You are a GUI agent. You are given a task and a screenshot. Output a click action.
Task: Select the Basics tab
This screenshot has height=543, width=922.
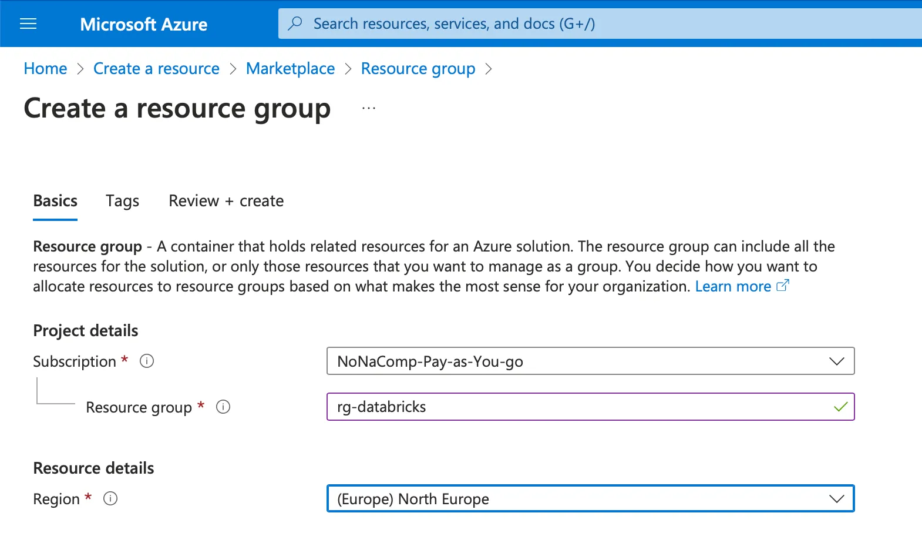click(x=55, y=201)
